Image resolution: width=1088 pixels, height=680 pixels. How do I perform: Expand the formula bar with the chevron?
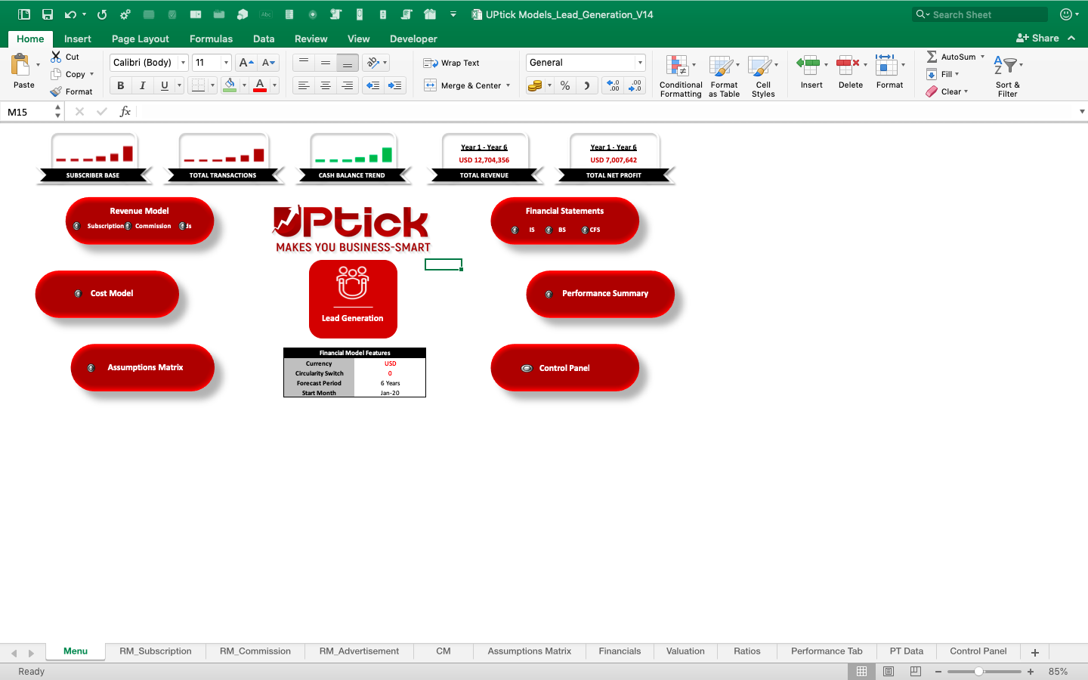[1082, 112]
